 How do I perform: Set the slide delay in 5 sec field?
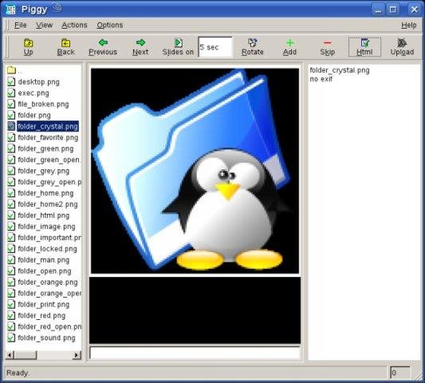(x=215, y=47)
